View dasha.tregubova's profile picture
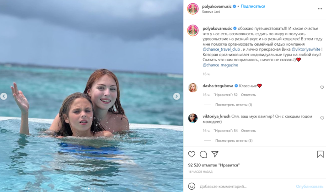326x192 pixels. pyautogui.click(x=193, y=87)
